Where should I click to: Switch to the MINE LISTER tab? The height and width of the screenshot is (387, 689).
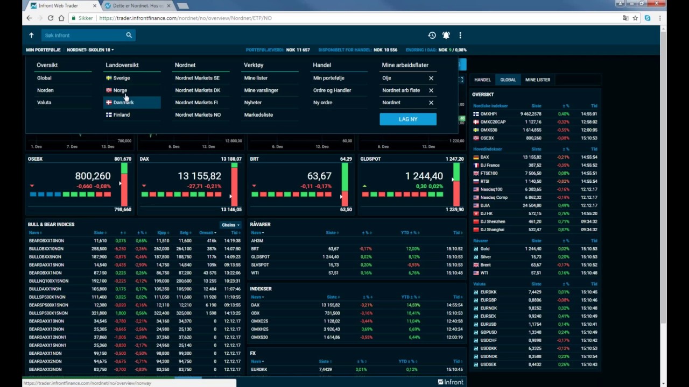[538, 80]
